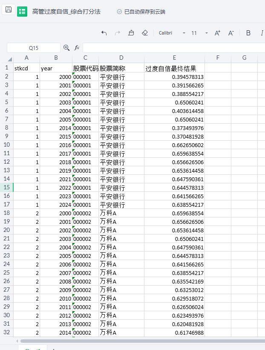The width and height of the screenshot is (265, 350).
Task: Click cell with value 0.370481928
Action: tap(174, 136)
